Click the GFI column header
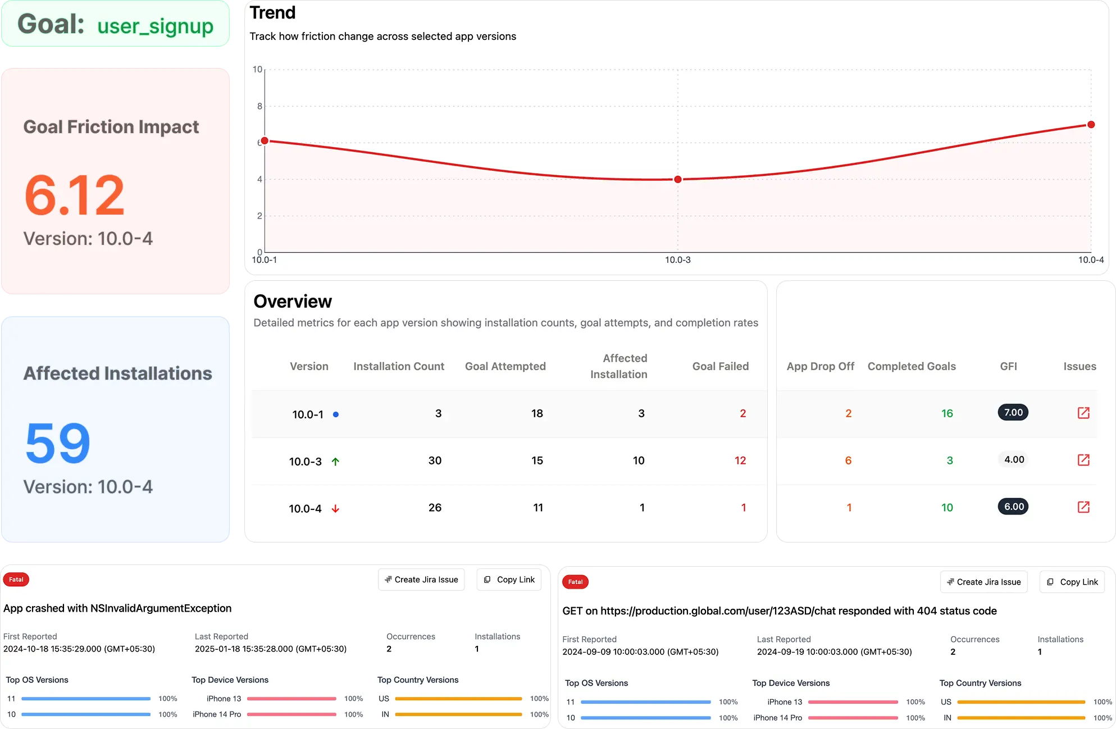The height and width of the screenshot is (729, 1116). pyautogui.click(x=1009, y=367)
